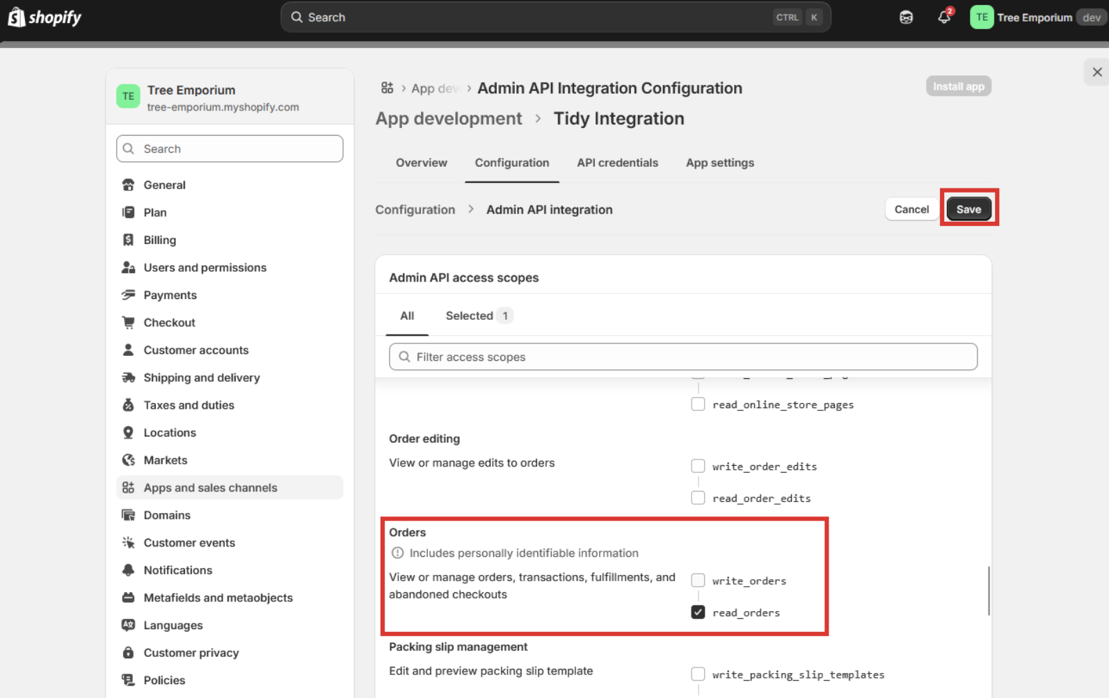Click the App dev breadcrumb at top
The image size is (1109, 698).
(x=436, y=88)
